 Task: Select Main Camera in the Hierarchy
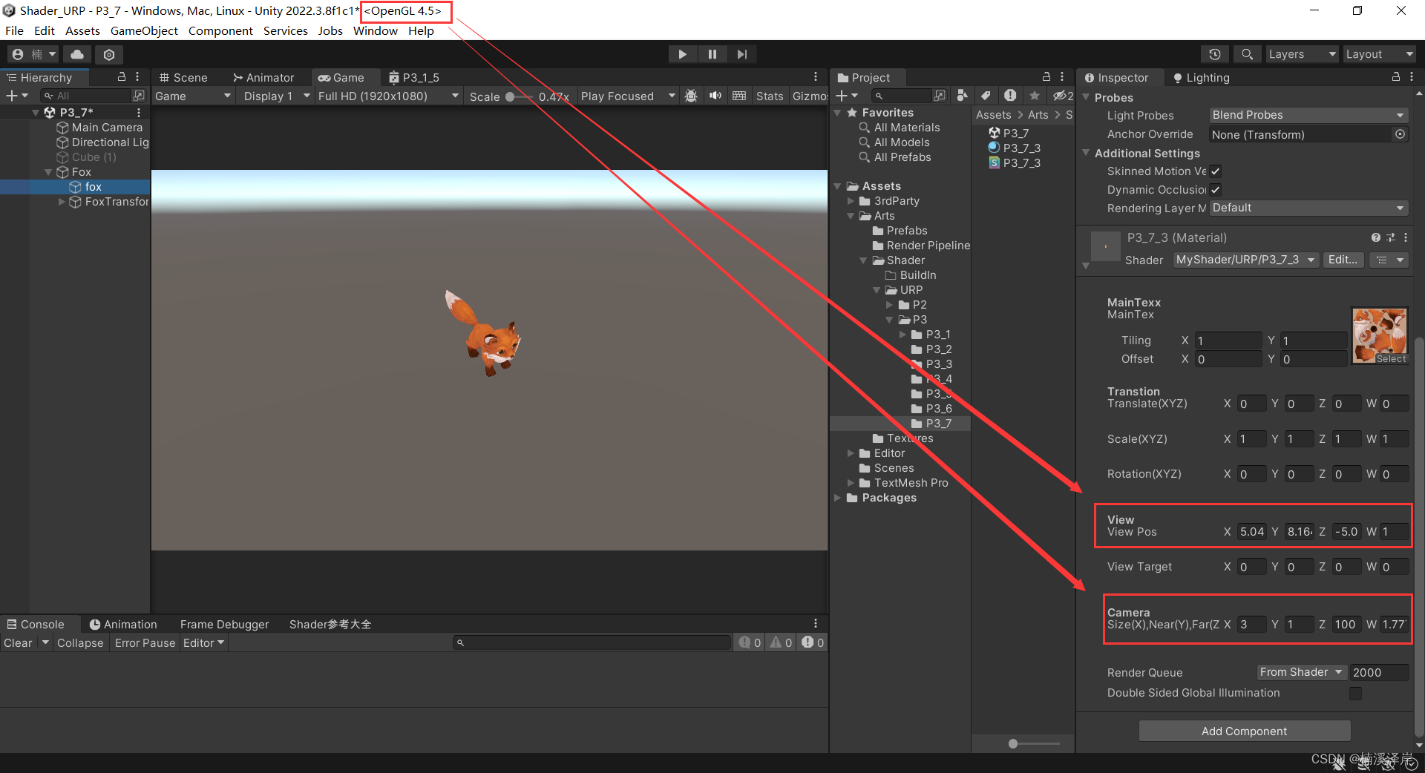[107, 127]
